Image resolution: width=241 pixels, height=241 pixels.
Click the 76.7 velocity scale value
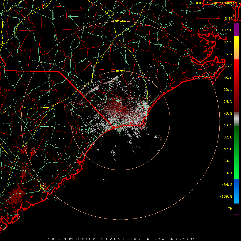228,54
